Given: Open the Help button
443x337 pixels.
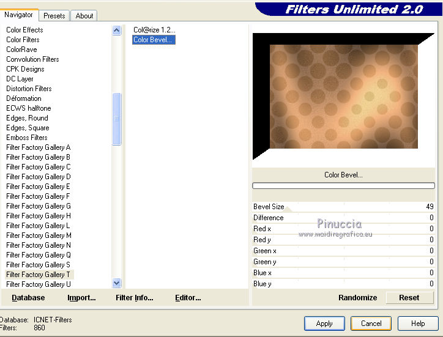Looking at the screenshot, I should tap(418, 324).
